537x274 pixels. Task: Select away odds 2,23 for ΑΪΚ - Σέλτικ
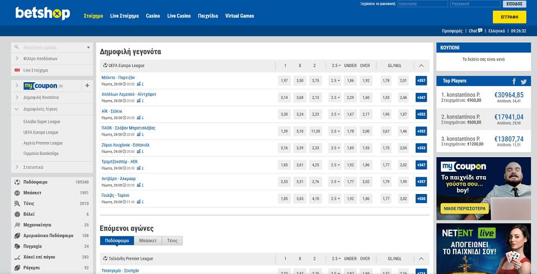[315, 115]
